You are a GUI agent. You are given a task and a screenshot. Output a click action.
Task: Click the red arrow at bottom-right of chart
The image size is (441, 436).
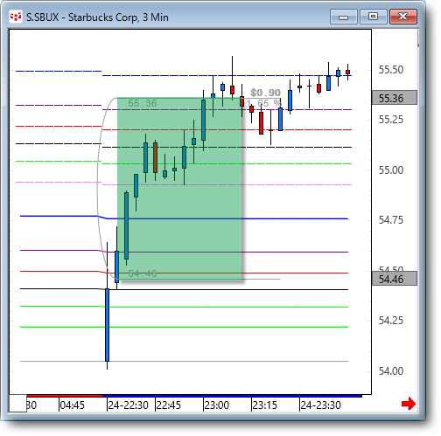pos(409,404)
